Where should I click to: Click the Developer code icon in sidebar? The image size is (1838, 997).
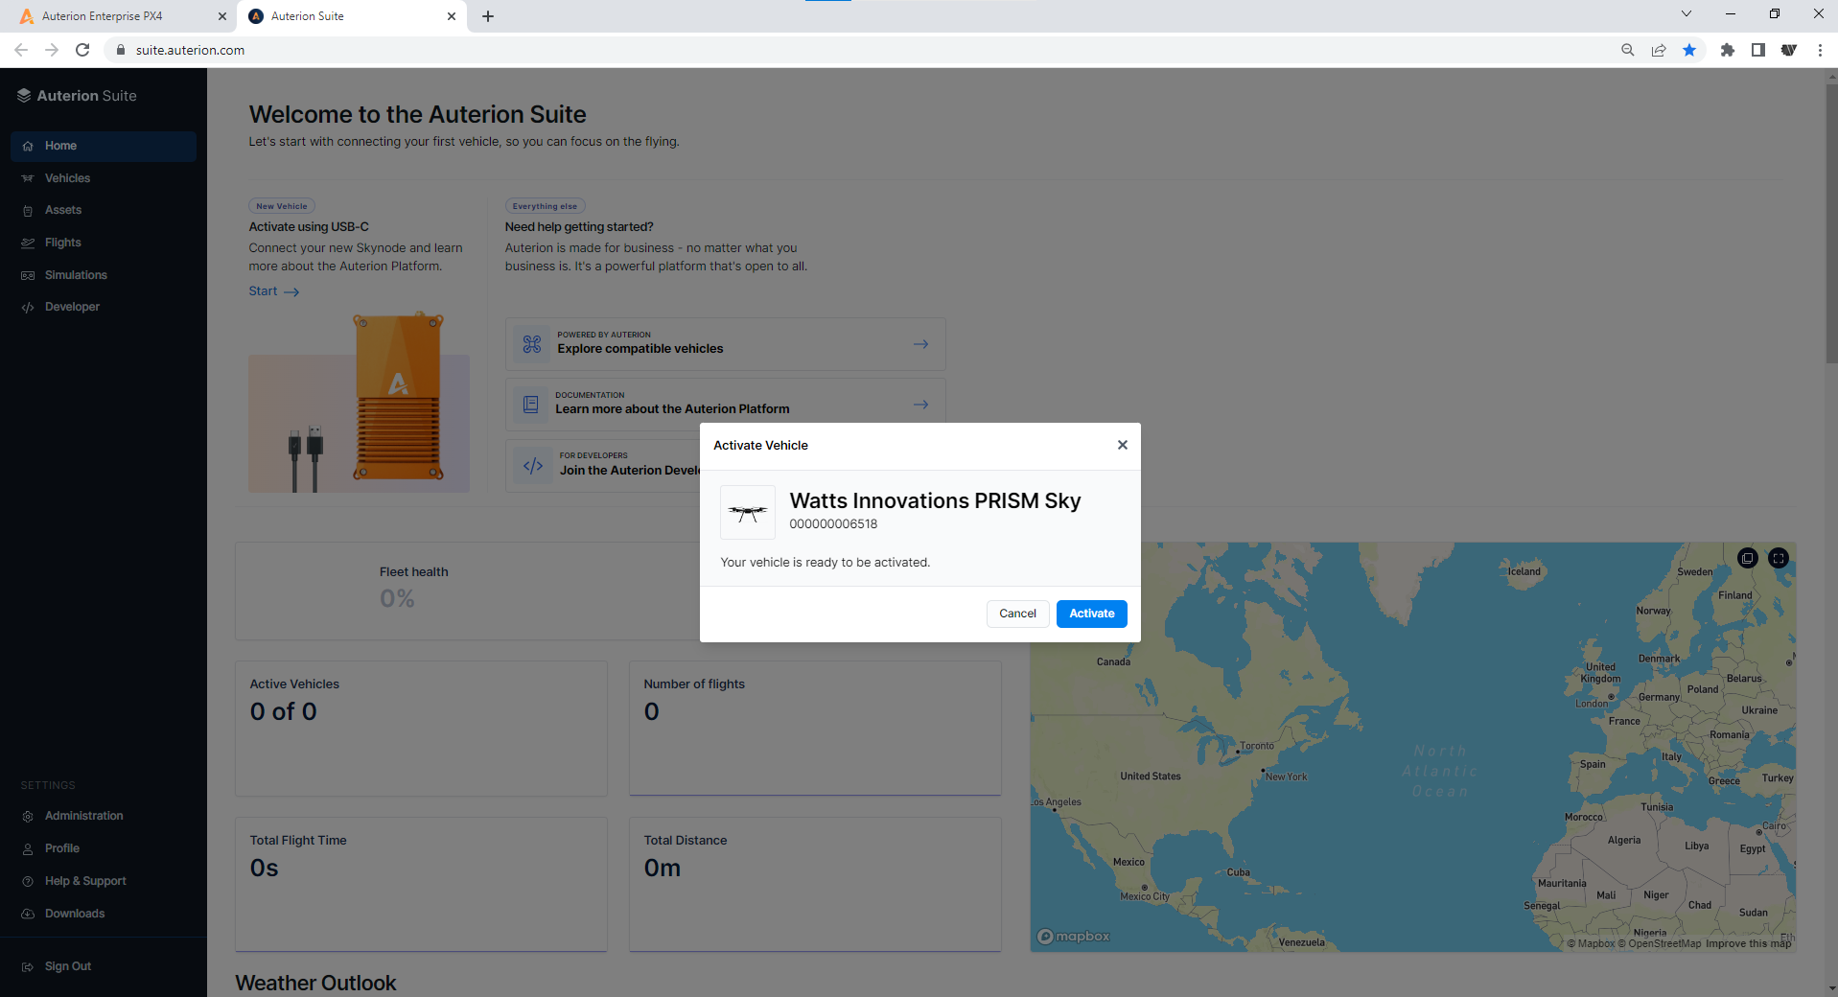[28, 308]
